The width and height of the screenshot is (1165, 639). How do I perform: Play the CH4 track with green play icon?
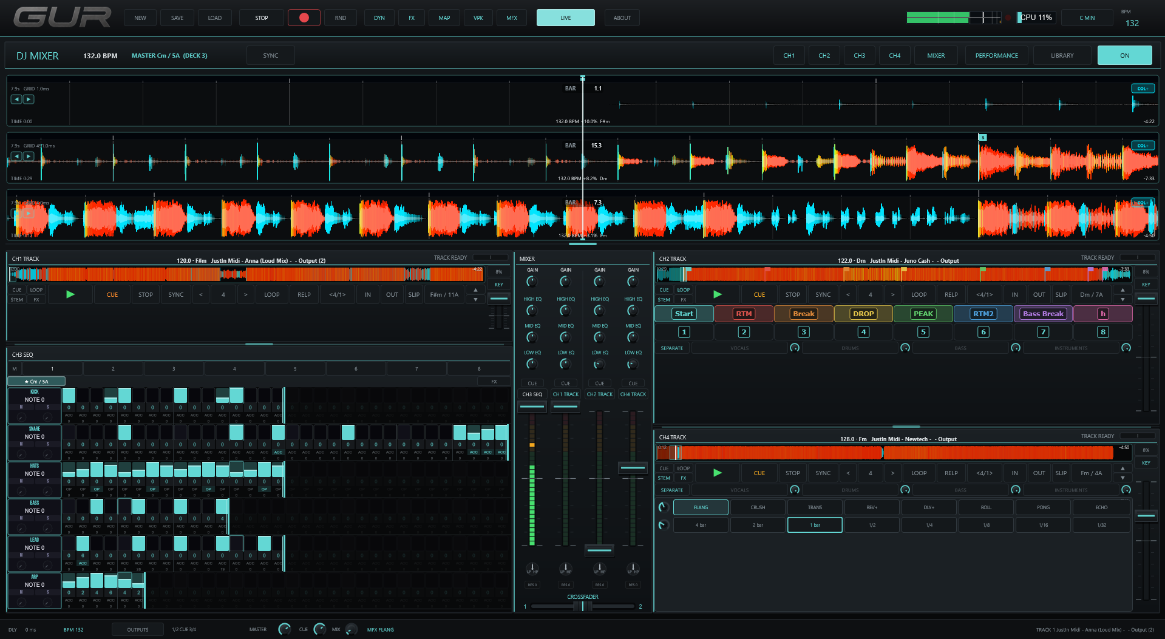click(718, 473)
